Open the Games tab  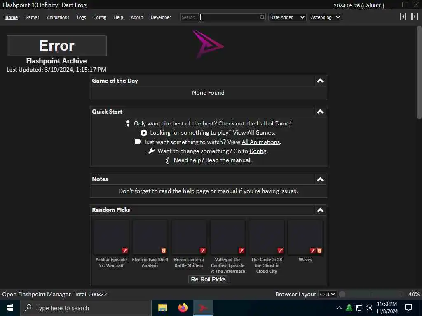pos(32,17)
